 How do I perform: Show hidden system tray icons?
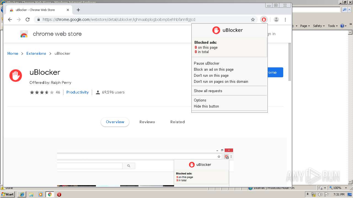[307, 194]
